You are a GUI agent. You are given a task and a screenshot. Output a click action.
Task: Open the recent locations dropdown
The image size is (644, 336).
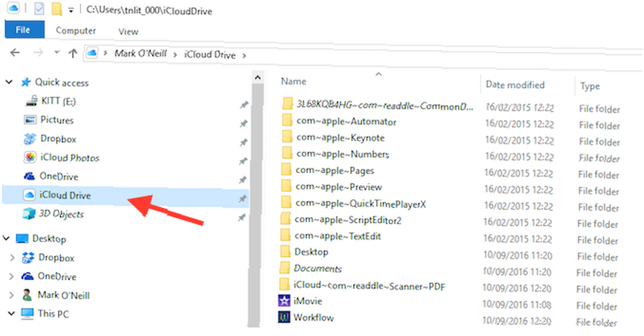coord(57,52)
